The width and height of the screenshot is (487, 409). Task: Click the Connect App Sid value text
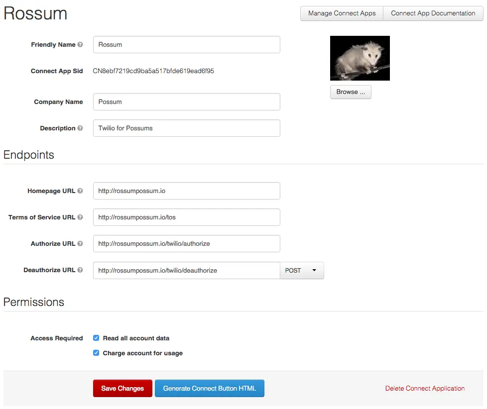click(x=153, y=71)
